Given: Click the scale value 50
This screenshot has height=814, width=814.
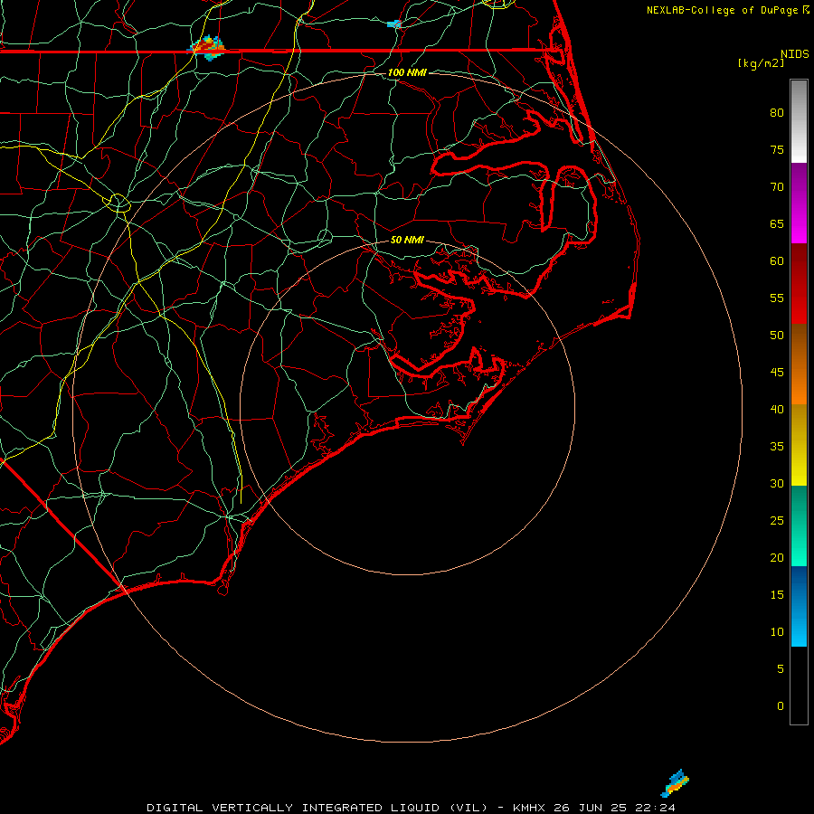Looking at the screenshot, I should pos(777,336).
